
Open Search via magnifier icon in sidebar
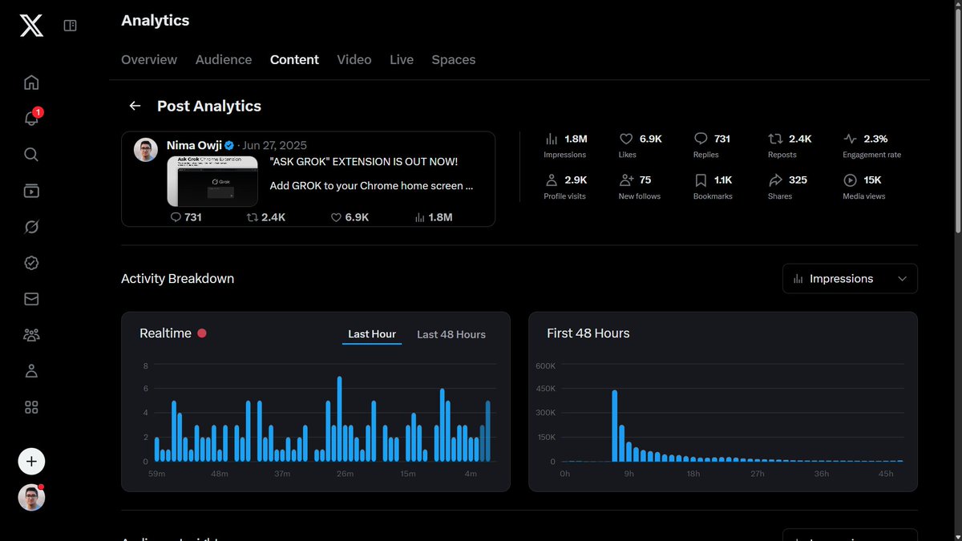click(x=31, y=155)
